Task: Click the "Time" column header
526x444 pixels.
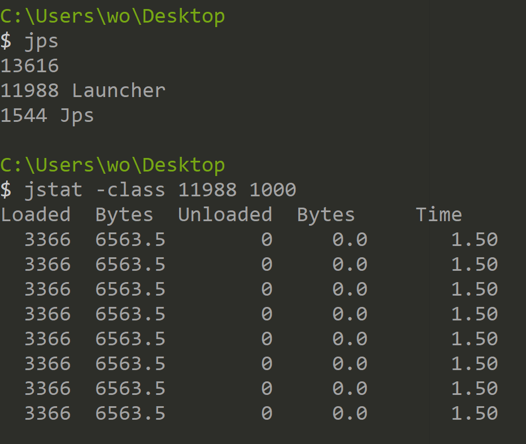Action: click(438, 215)
